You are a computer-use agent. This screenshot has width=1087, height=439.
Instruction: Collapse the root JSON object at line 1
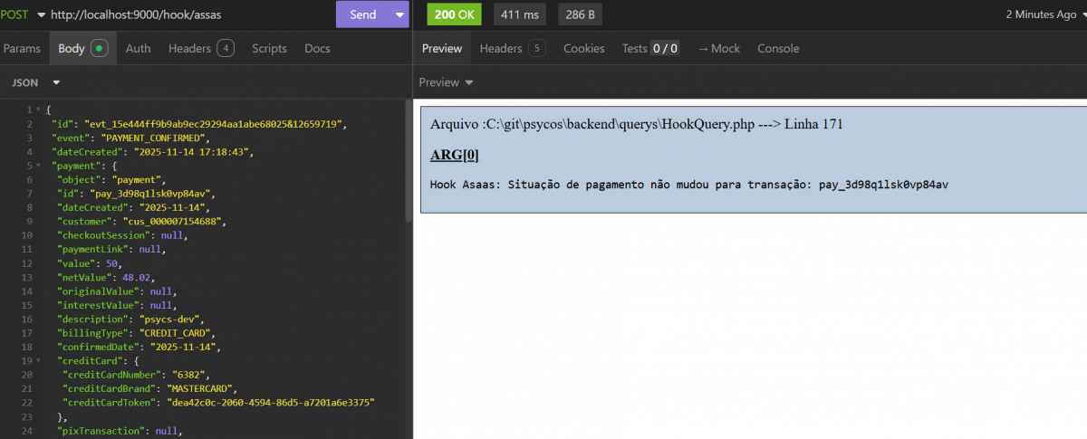point(38,110)
